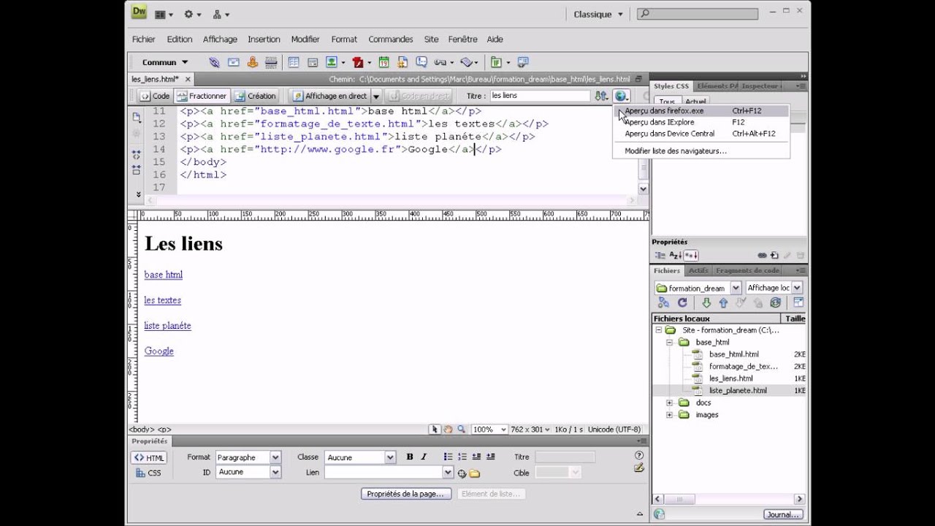Screen dimensions: 935x526
Task: Click Propriétés de la page button
Action: [405, 494]
